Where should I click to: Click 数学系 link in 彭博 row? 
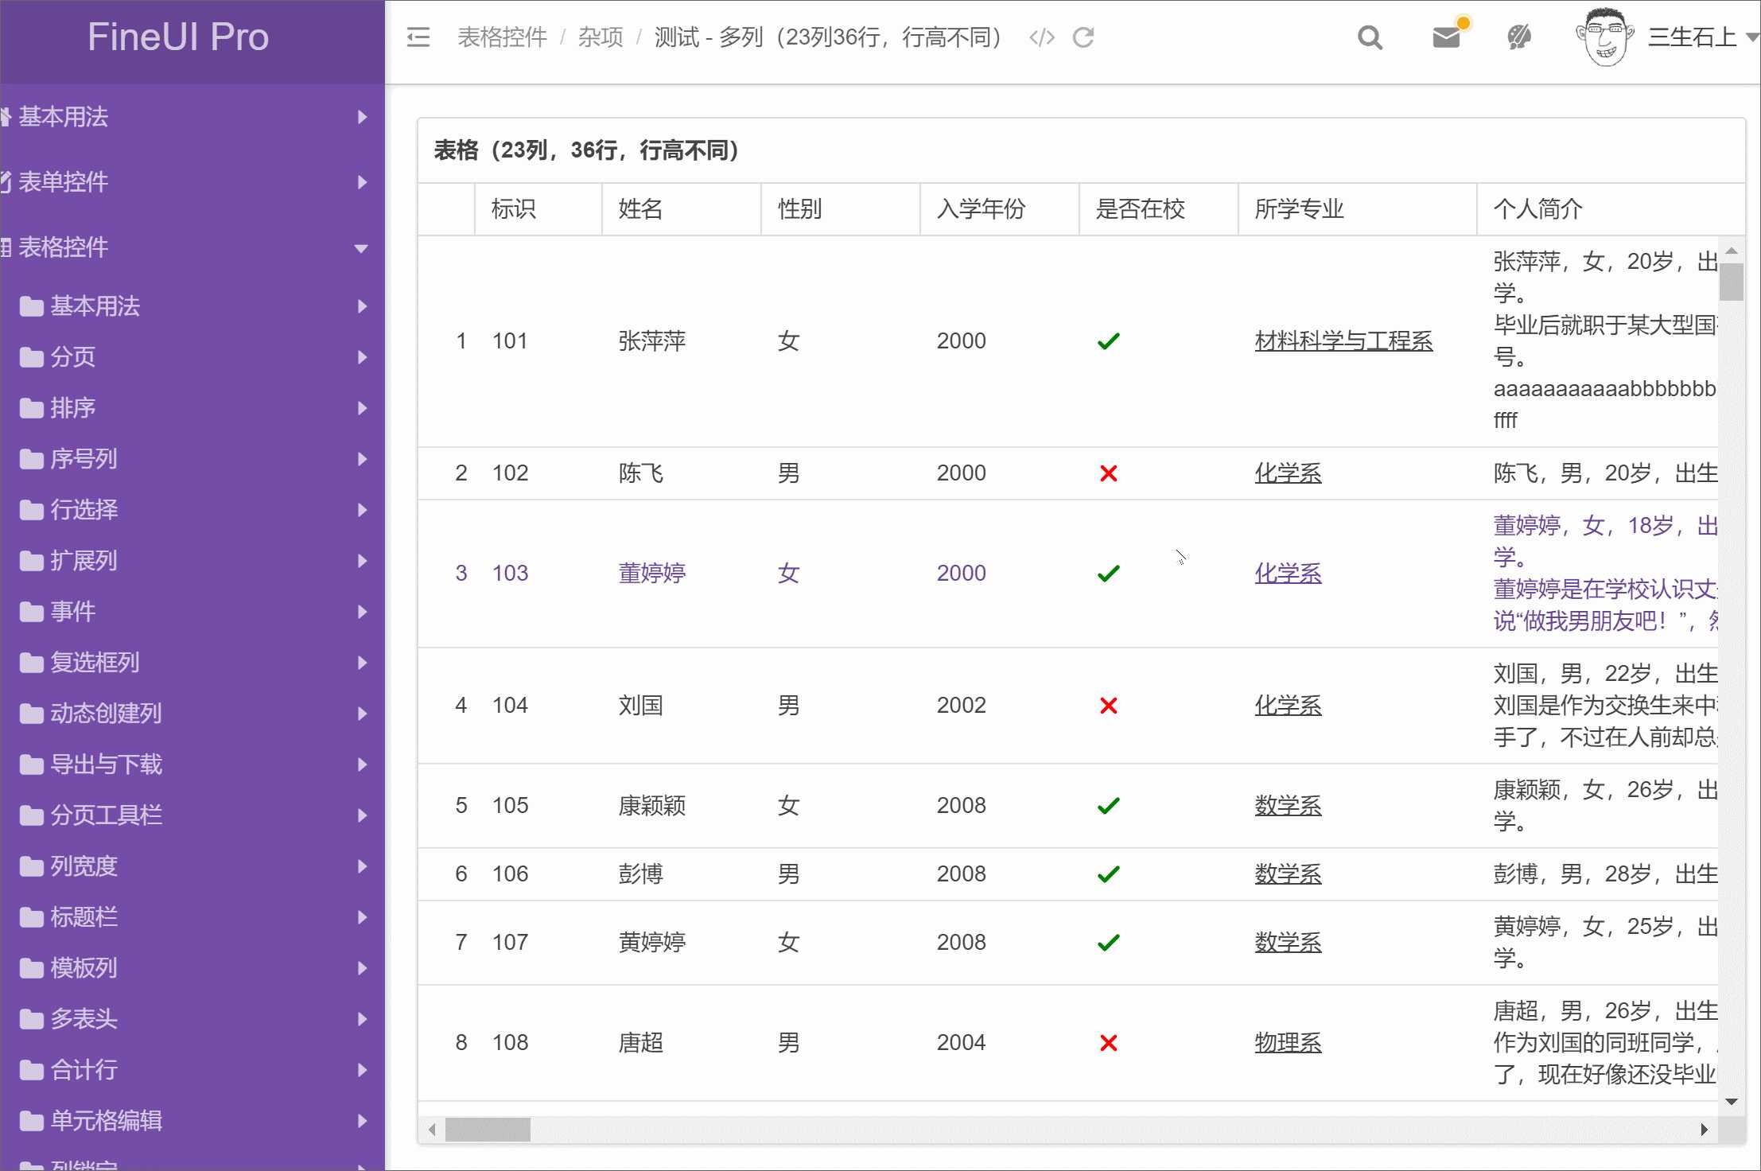pyautogui.click(x=1288, y=874)
